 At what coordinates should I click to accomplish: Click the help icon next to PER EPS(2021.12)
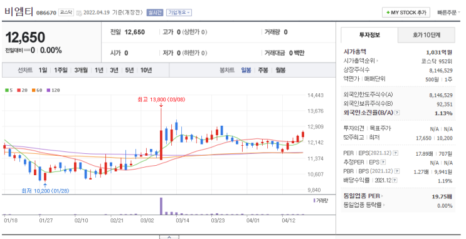(396, 153)
